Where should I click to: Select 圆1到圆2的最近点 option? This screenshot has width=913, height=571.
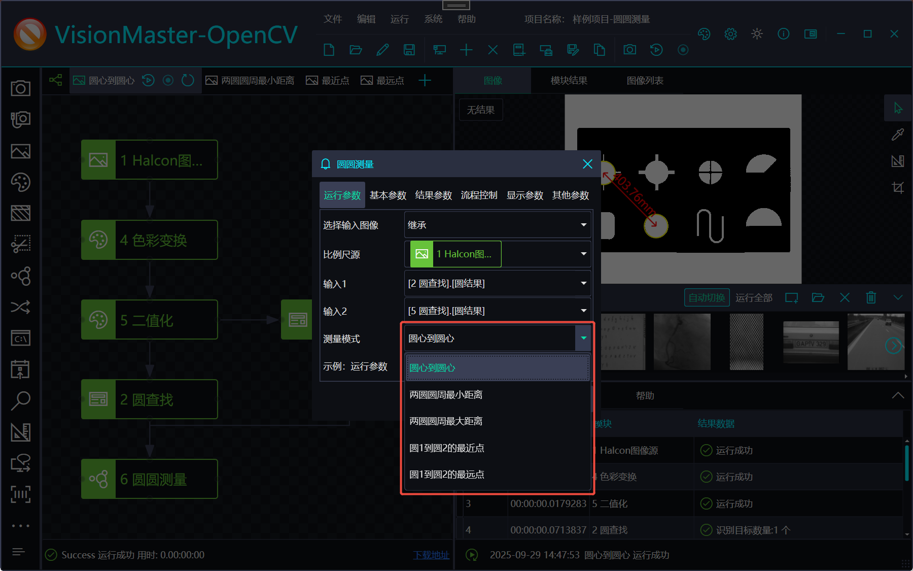click(x=498, y=448)
